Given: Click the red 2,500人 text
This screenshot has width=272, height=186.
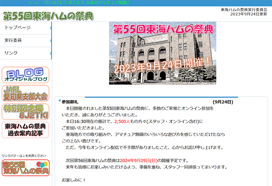Looking at the screenshot, I should pyautogui.click(x=122, y=121).
